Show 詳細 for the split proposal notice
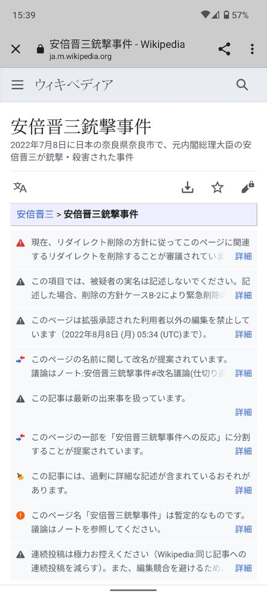Screen dimensions: 267x595 [243, 451]
